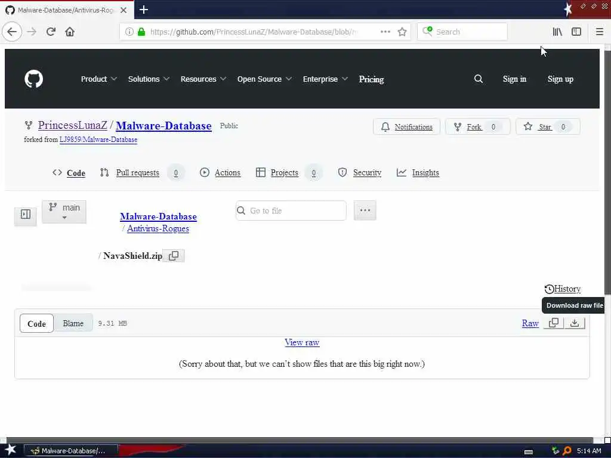
Task: Bookmark this page with star icon
Action: [402, 32]
